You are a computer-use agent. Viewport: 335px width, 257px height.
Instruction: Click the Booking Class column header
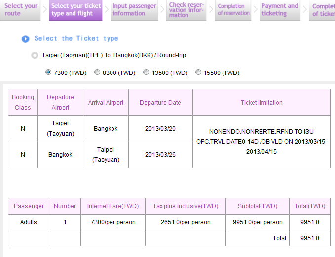(x=23, y=102)
